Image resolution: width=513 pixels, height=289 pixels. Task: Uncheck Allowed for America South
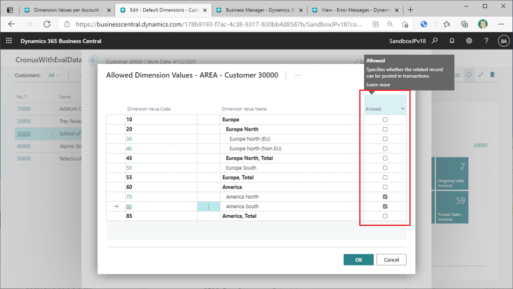[x=385, y=206]
